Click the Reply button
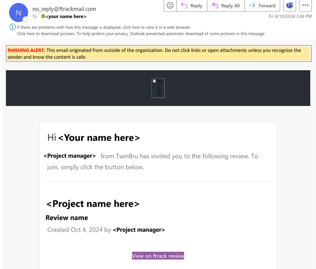Image resolution: width=316 pixels, height=269 pixels. coord(192,5)
